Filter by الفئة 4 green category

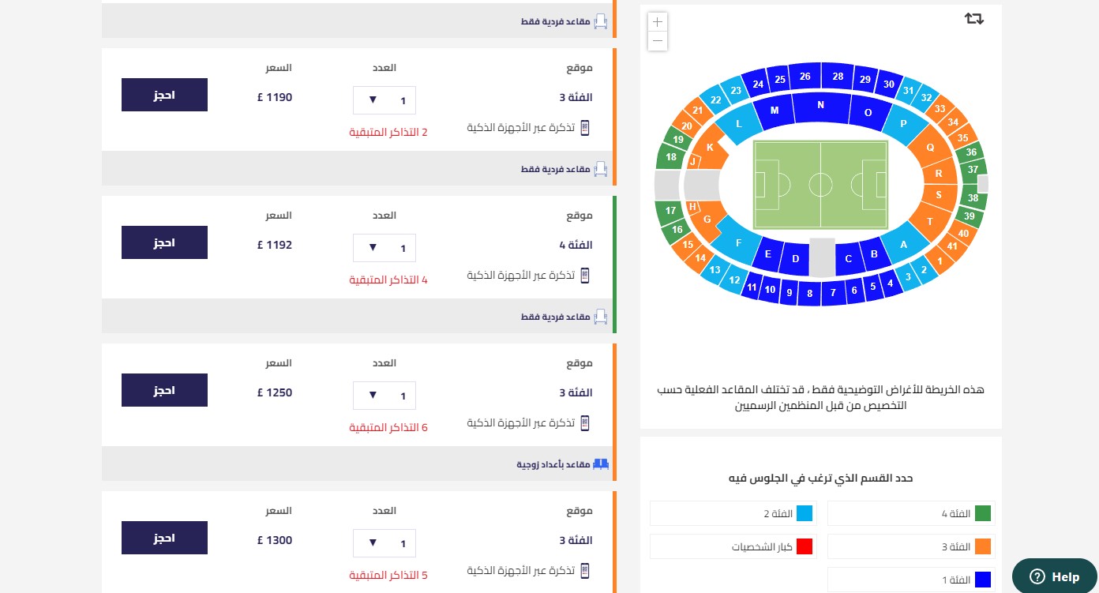(911, 513)
